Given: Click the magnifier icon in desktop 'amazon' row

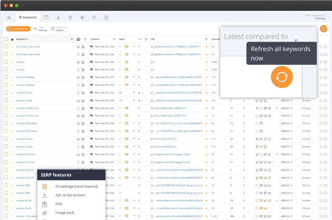Looking at the screenshot, I should click(x=321, y=62).
